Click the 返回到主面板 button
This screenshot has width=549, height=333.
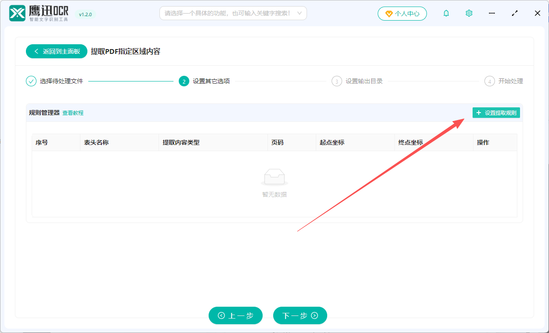[x=56, y=51]
